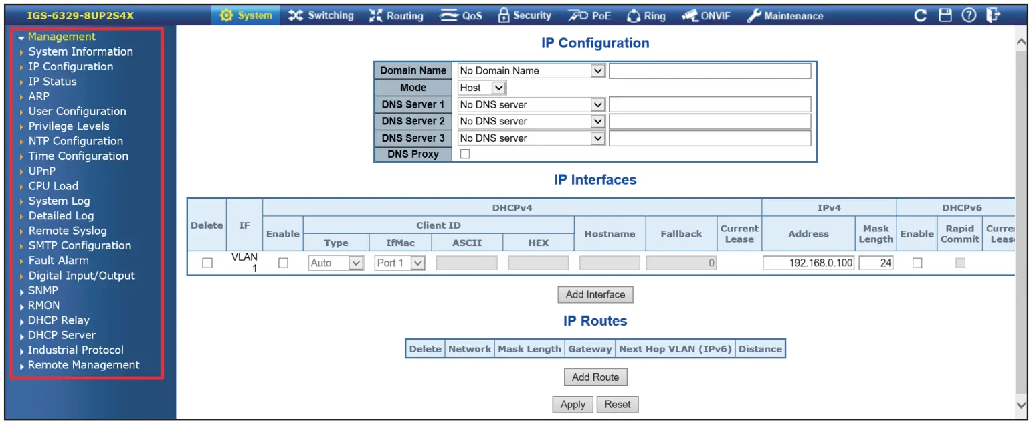Open the Security menu tab
This screenshot has height=424, width=1031.
(x=525, y=15)
